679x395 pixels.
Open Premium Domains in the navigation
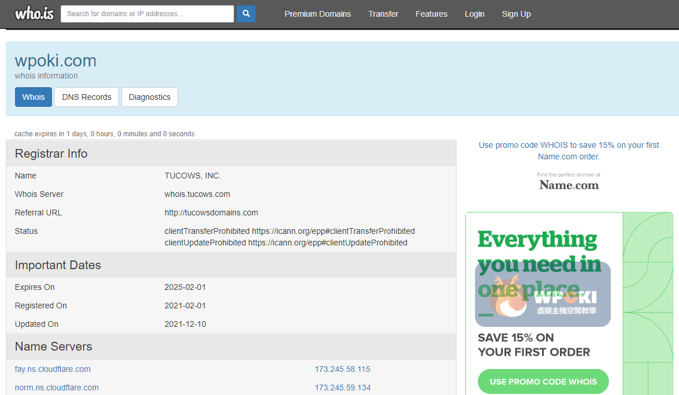coord(317,14)
